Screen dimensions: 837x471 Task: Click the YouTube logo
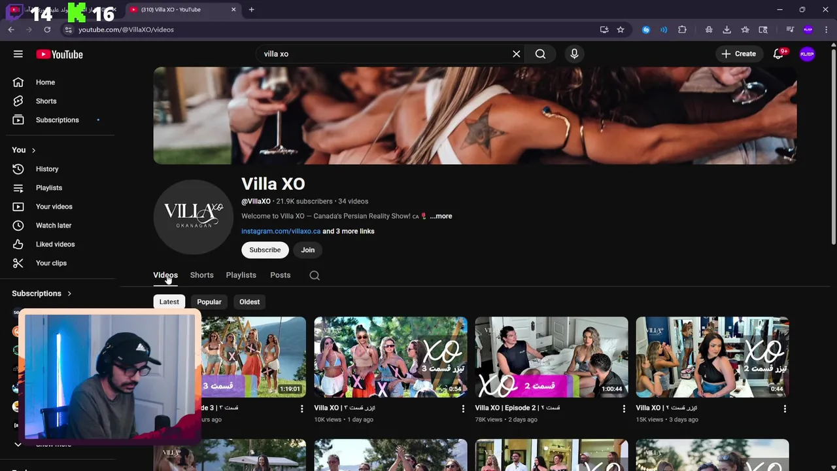[x=60, y=54]
